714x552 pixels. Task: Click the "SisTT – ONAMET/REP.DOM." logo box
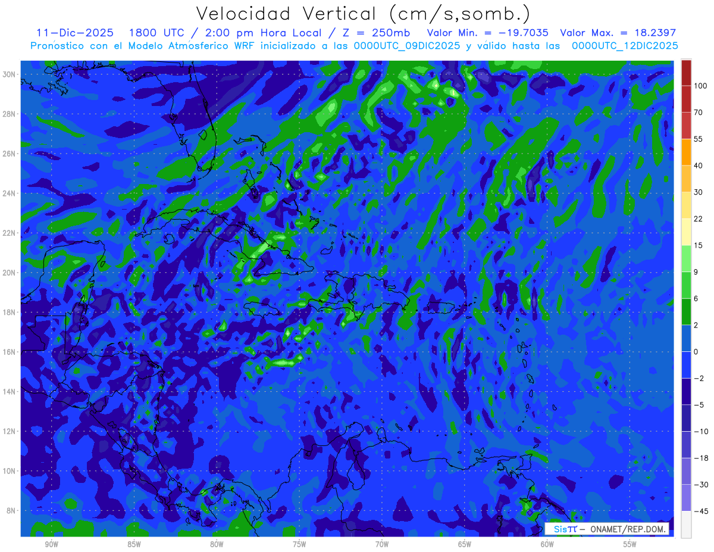(607, 529)
